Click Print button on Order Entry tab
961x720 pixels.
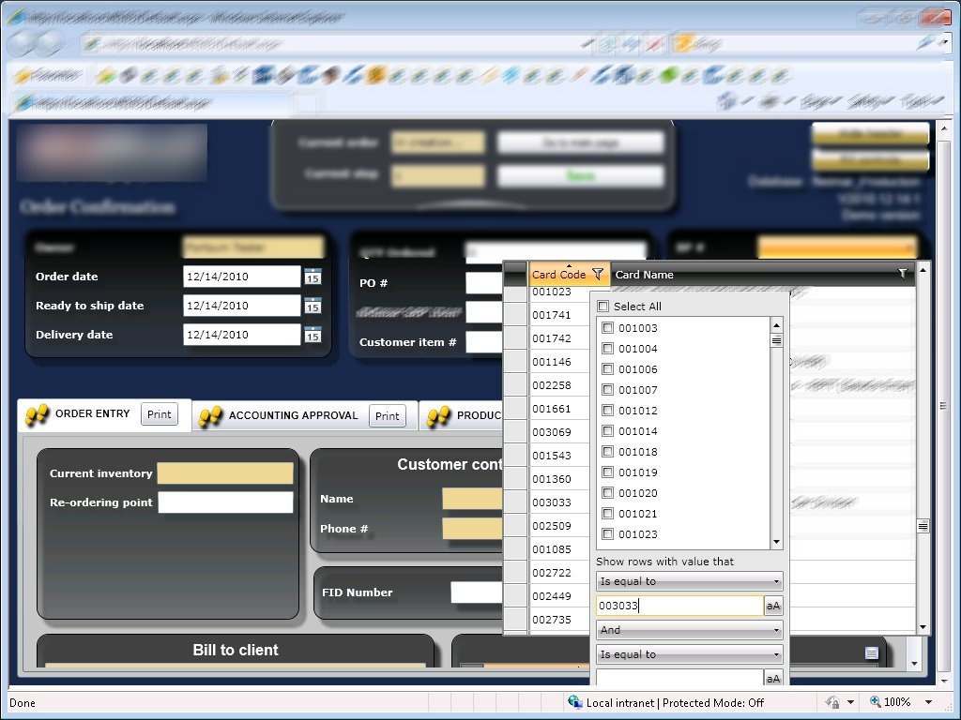coord(160,414)
